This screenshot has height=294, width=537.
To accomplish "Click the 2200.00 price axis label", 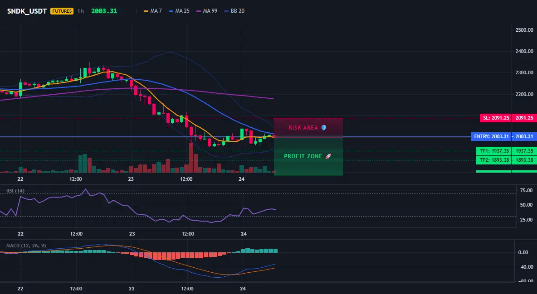I will click(x=524, y=95).
